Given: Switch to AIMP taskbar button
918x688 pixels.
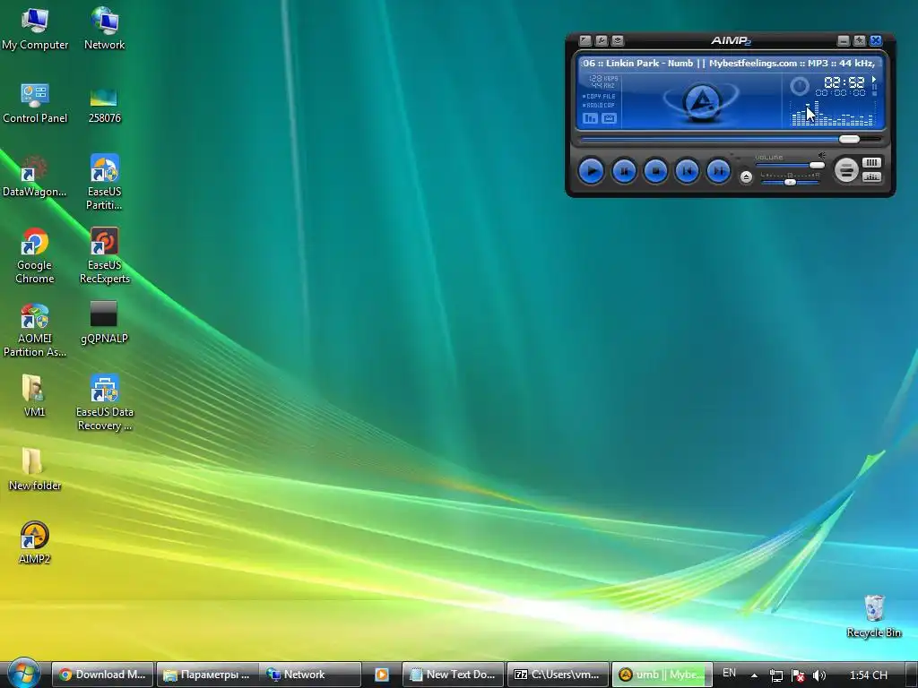Looking at the screenshot, I should [662, 675].
